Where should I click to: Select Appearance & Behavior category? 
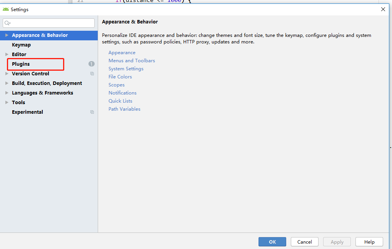click(x=49, y=35)
